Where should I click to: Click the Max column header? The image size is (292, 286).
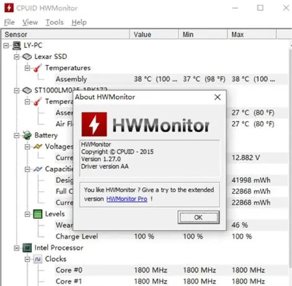point(252,34)
